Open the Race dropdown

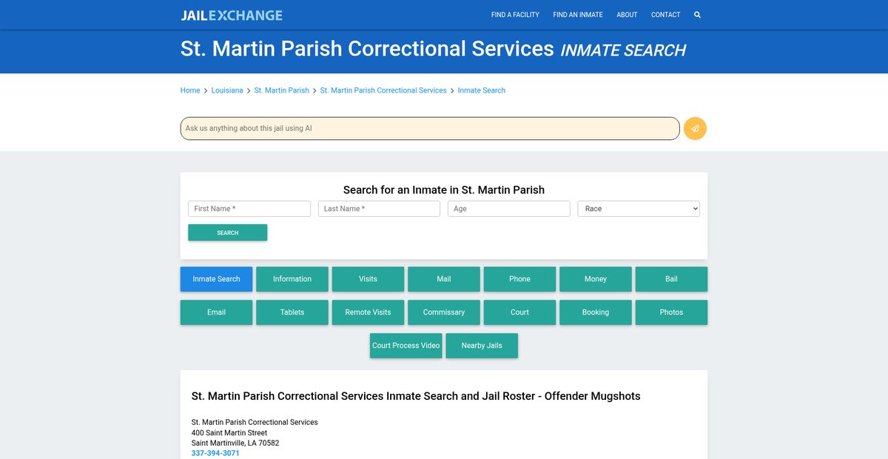pos(638,209)
